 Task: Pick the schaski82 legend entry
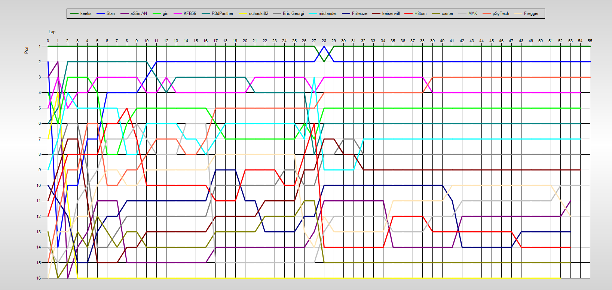258,13
